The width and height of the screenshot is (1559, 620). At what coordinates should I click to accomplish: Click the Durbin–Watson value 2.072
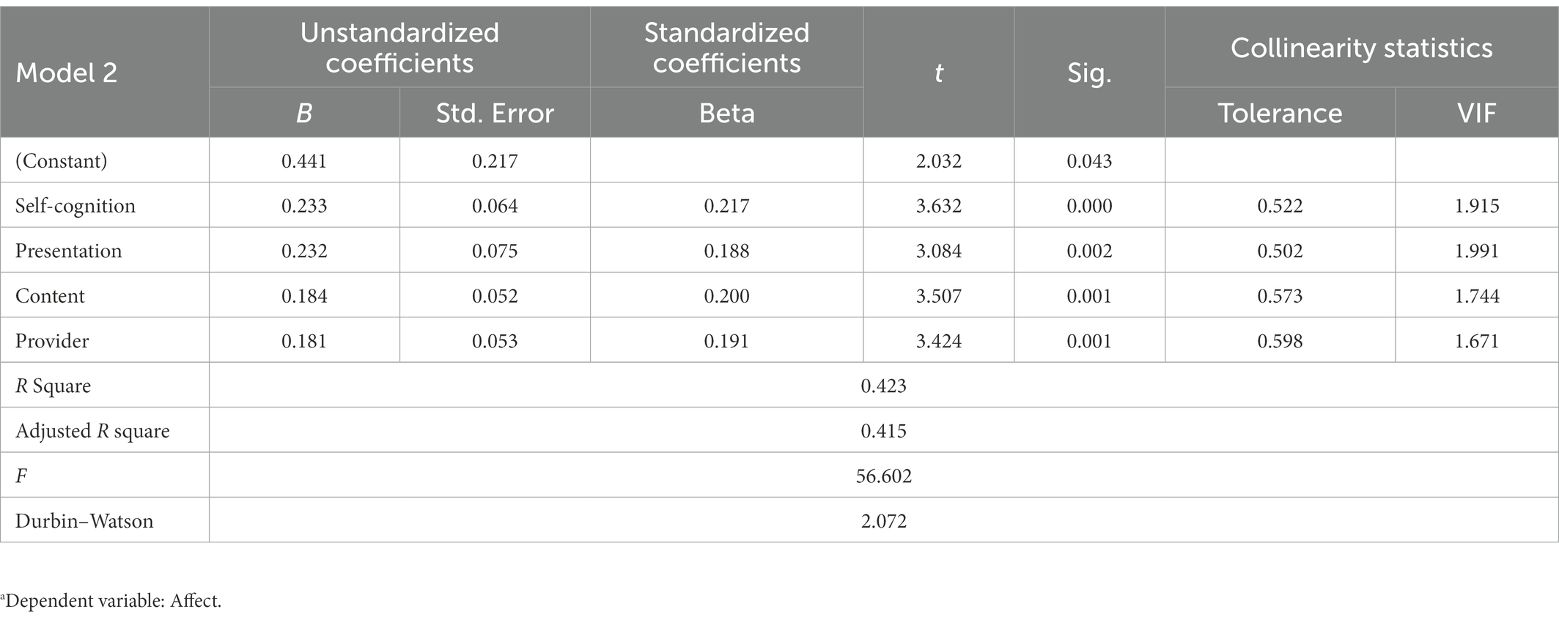point(883,521)
